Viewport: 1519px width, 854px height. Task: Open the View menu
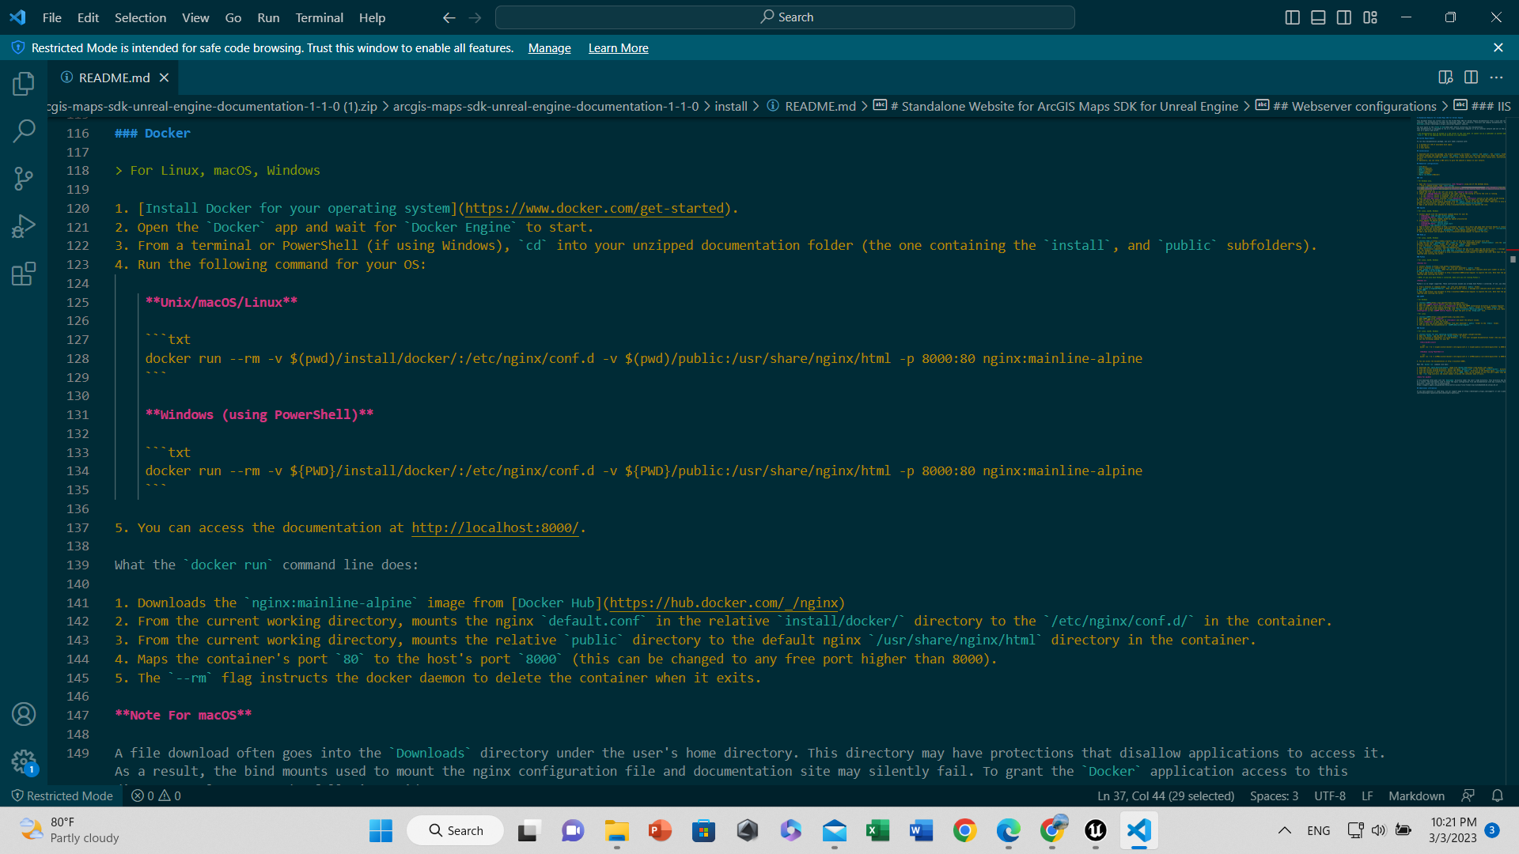pyautogui.click(x=195, y=17)
